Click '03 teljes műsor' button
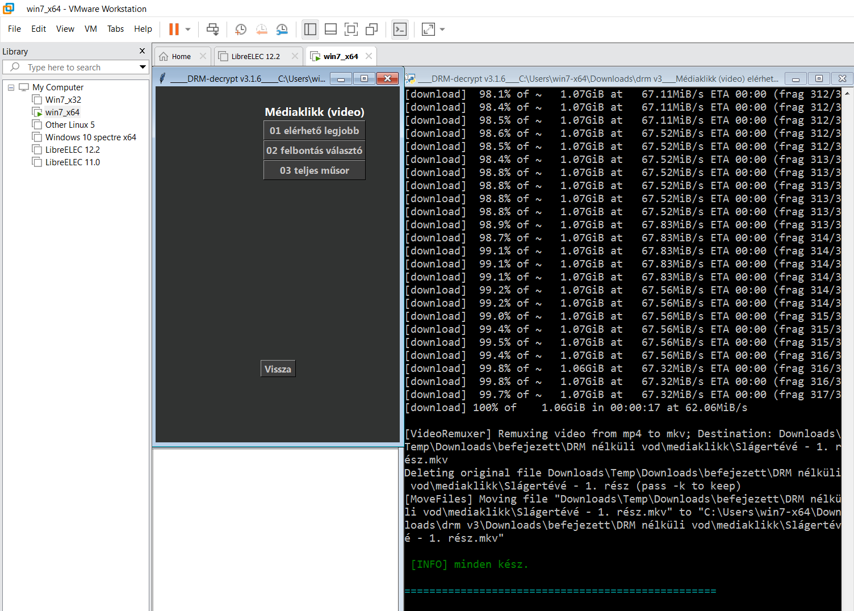 pyautogui.click(x=314, y=170)
